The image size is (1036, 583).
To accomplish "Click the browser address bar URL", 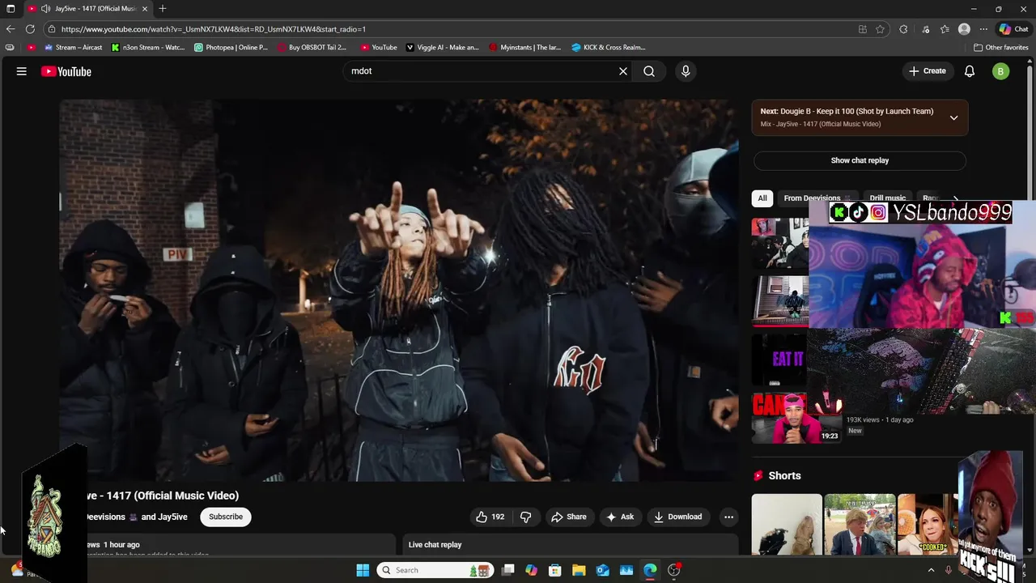I will tap(214, 29).
